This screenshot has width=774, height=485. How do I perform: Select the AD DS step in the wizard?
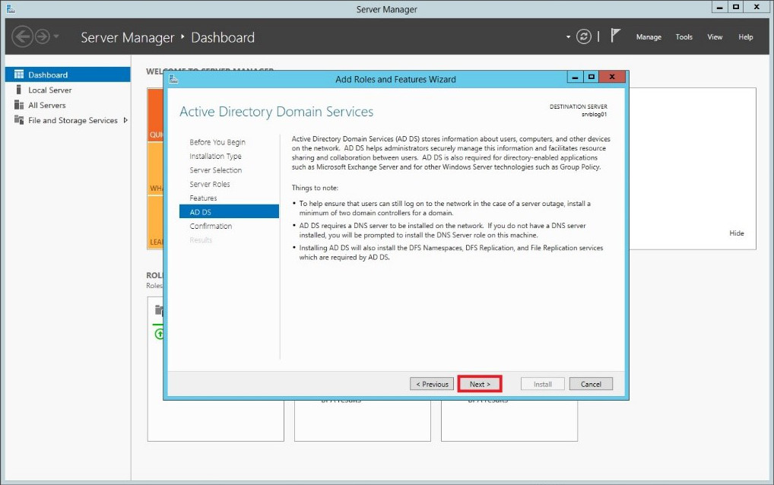(x=229, y=211)
